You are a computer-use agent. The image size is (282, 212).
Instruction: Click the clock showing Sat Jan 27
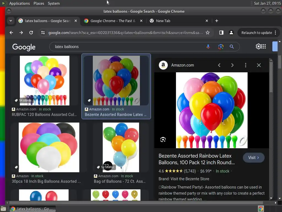click(x=267, y=3)
